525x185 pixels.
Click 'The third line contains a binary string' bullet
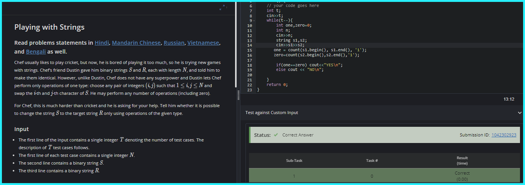pos(59,171)
